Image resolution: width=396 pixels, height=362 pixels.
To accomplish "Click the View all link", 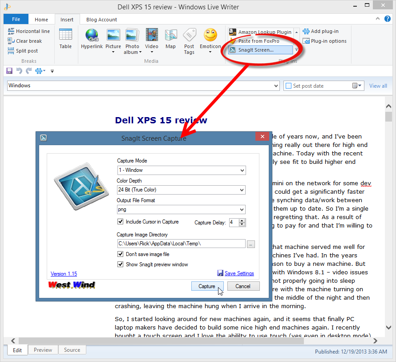I will 378,86.
